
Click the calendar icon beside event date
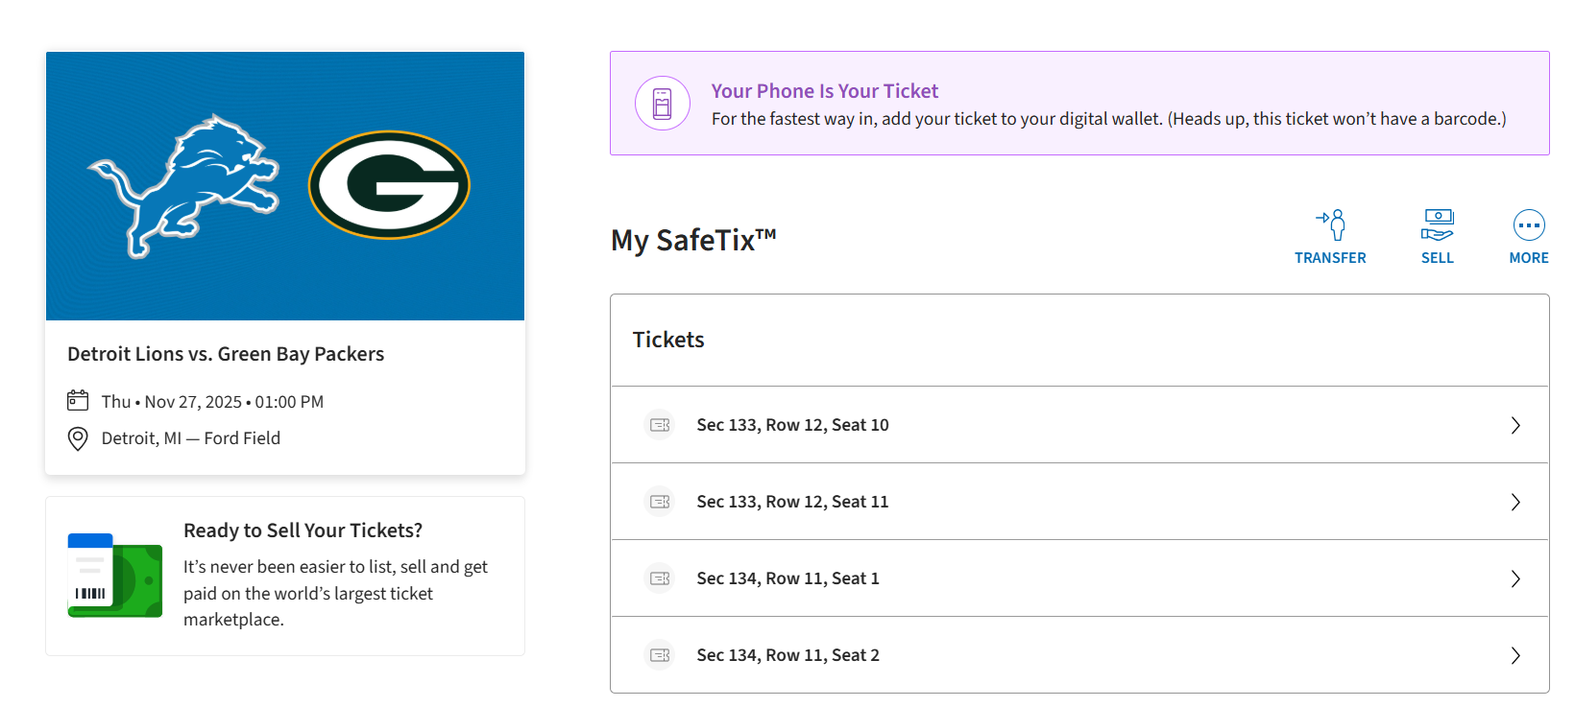coord(78,401)
